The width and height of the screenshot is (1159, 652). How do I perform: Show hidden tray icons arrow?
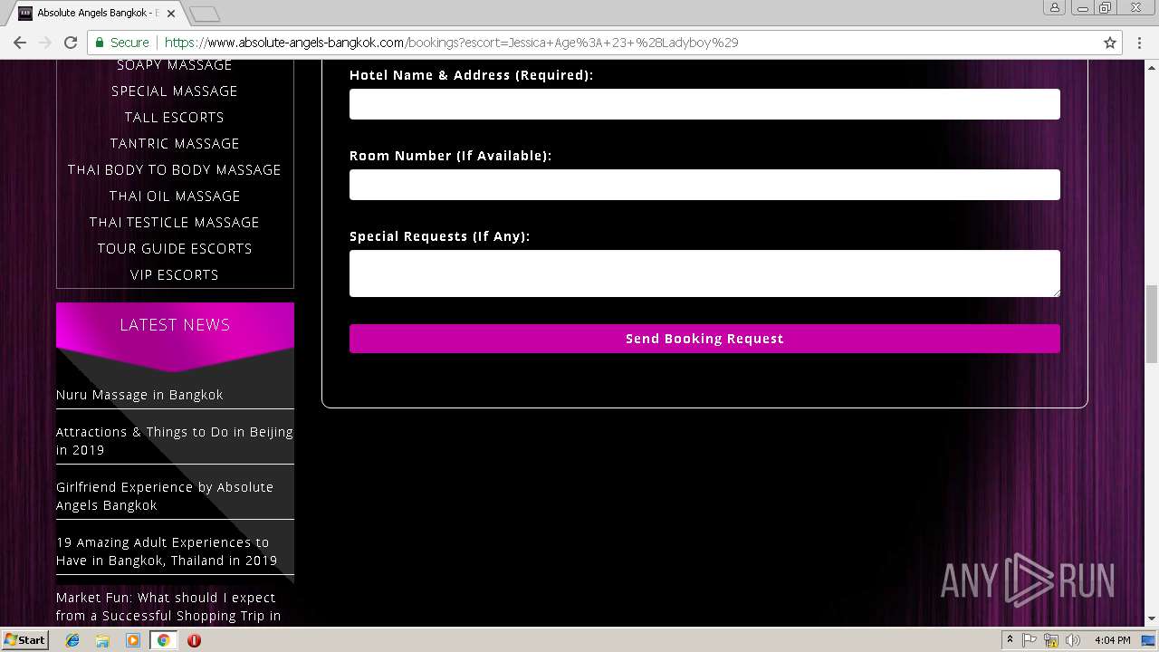click(1010, 640)
